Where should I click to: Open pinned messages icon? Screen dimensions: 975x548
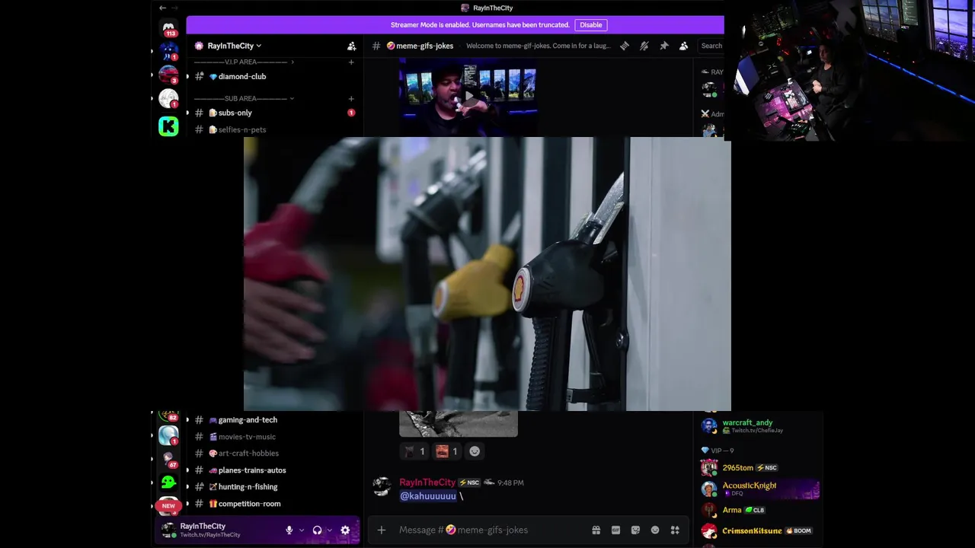click(x=664, y=46)
